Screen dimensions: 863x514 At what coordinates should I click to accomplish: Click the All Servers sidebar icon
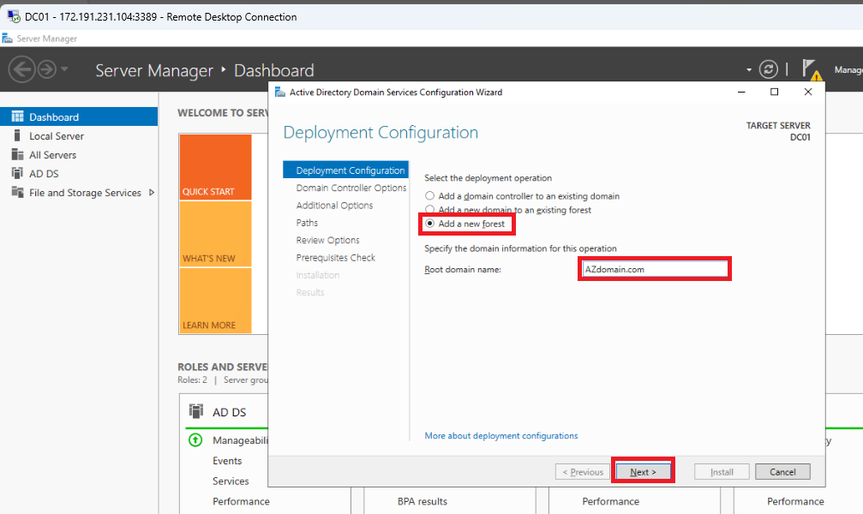(18, 155)
